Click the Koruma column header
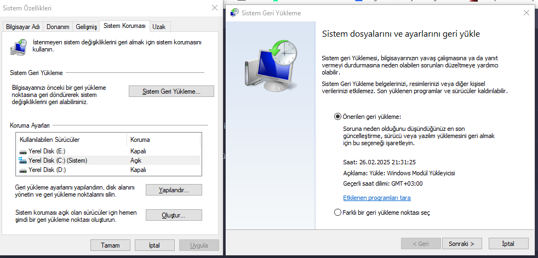 point(163,140)
